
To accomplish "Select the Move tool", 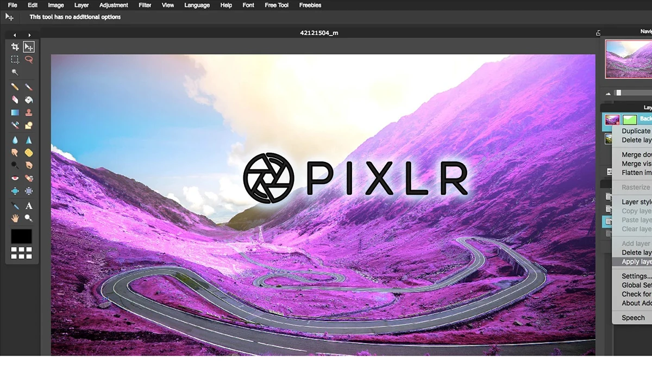I will point(29,47).
